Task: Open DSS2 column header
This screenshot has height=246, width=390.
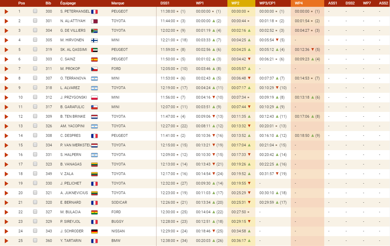Action: pyautogui.click(x=350, y=3)
